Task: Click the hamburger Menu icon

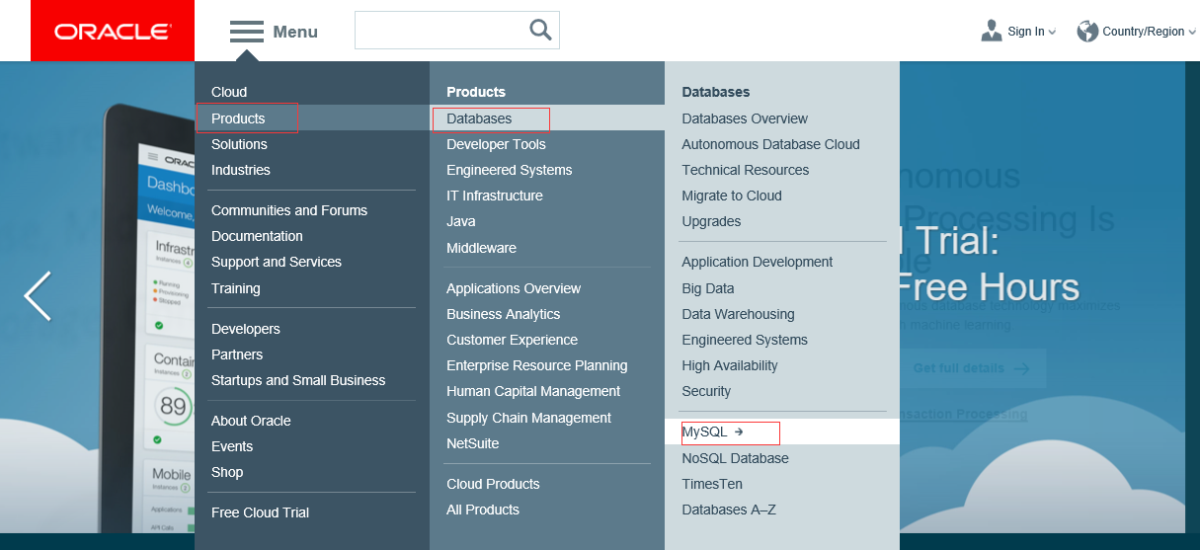Action: (246, 32)
